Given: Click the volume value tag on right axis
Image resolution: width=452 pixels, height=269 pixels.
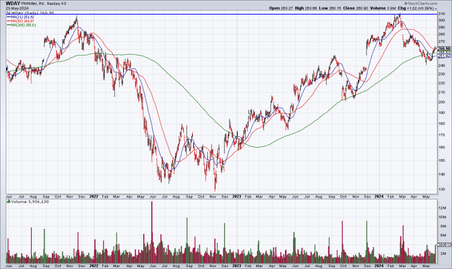Looking at the screenshot, I should (443, 245).
